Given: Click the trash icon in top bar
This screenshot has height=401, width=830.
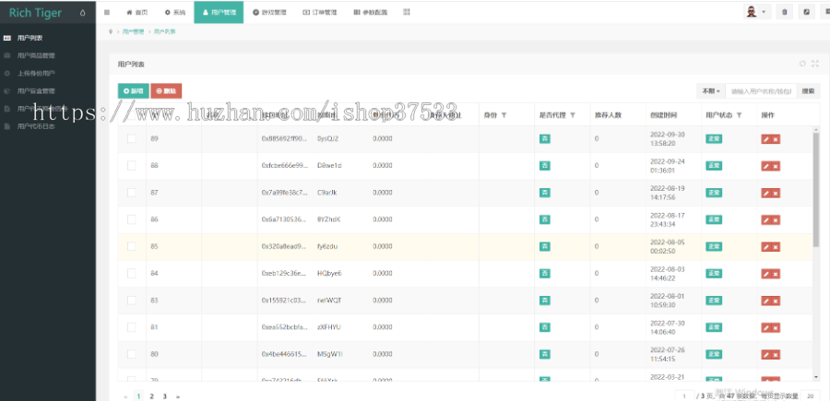Looking at the screenshot, I should [x=785, y=12].
